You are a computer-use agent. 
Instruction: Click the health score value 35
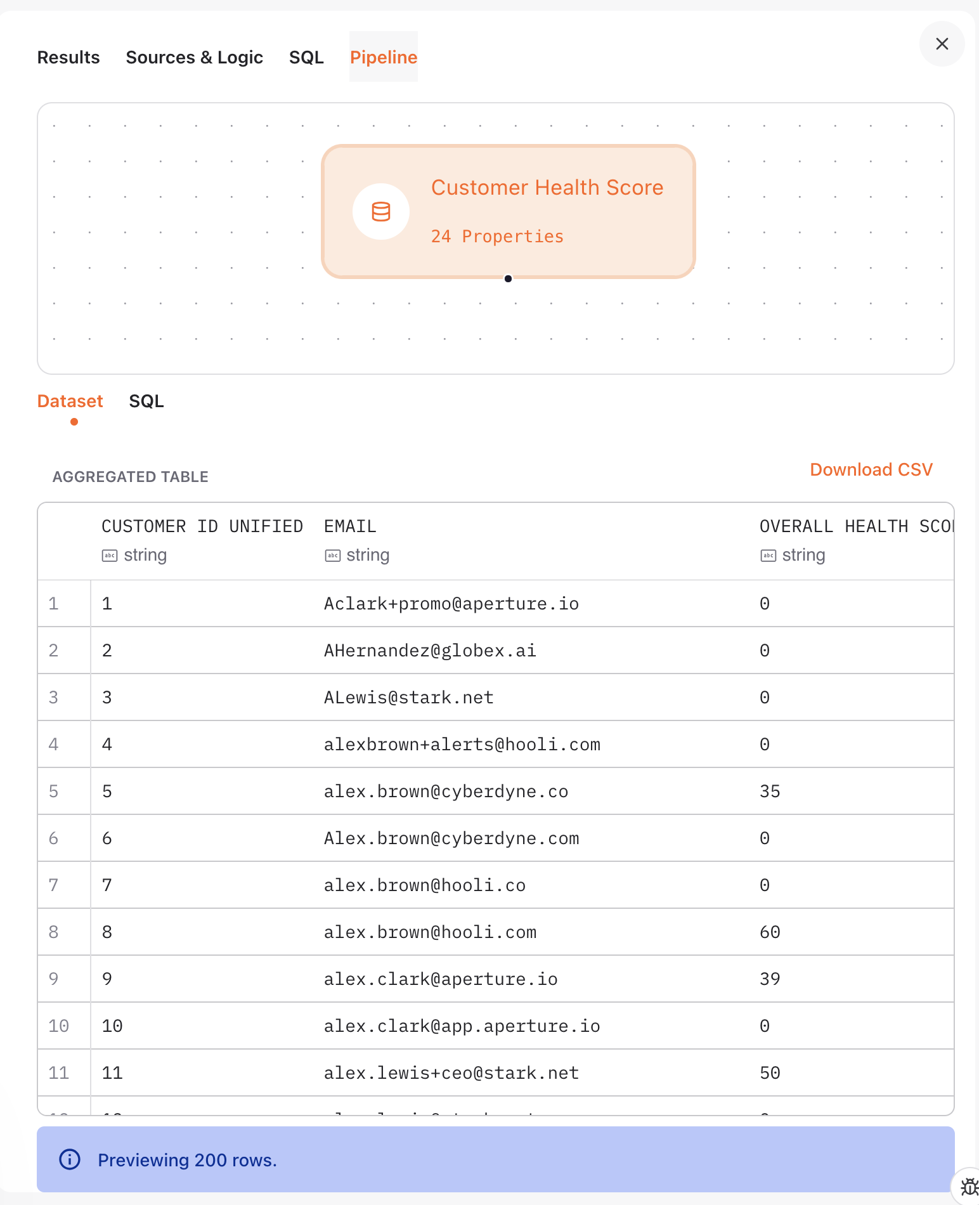click(x=770, y=791)
